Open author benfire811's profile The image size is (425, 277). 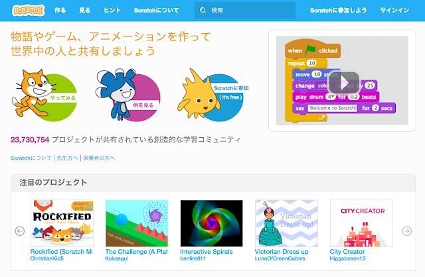pyautogui.click(x=193, y=258)
